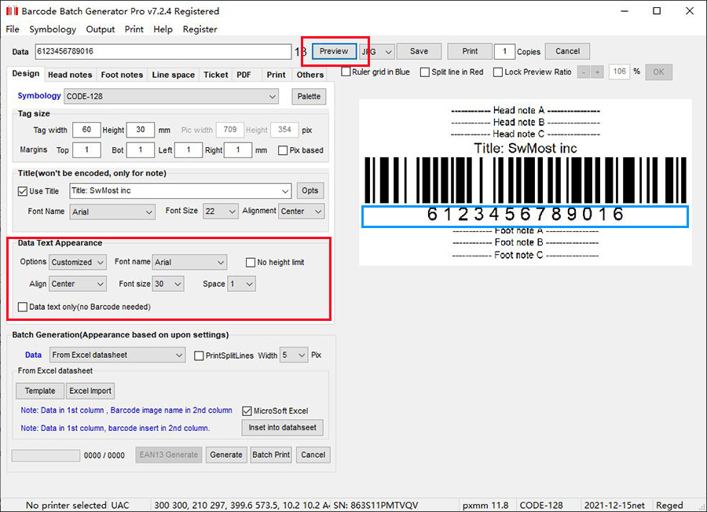Image resolution: width=707 pixels, height=512 pixels.
Task: Click the Top margin field
Action: tap(86, 150)
